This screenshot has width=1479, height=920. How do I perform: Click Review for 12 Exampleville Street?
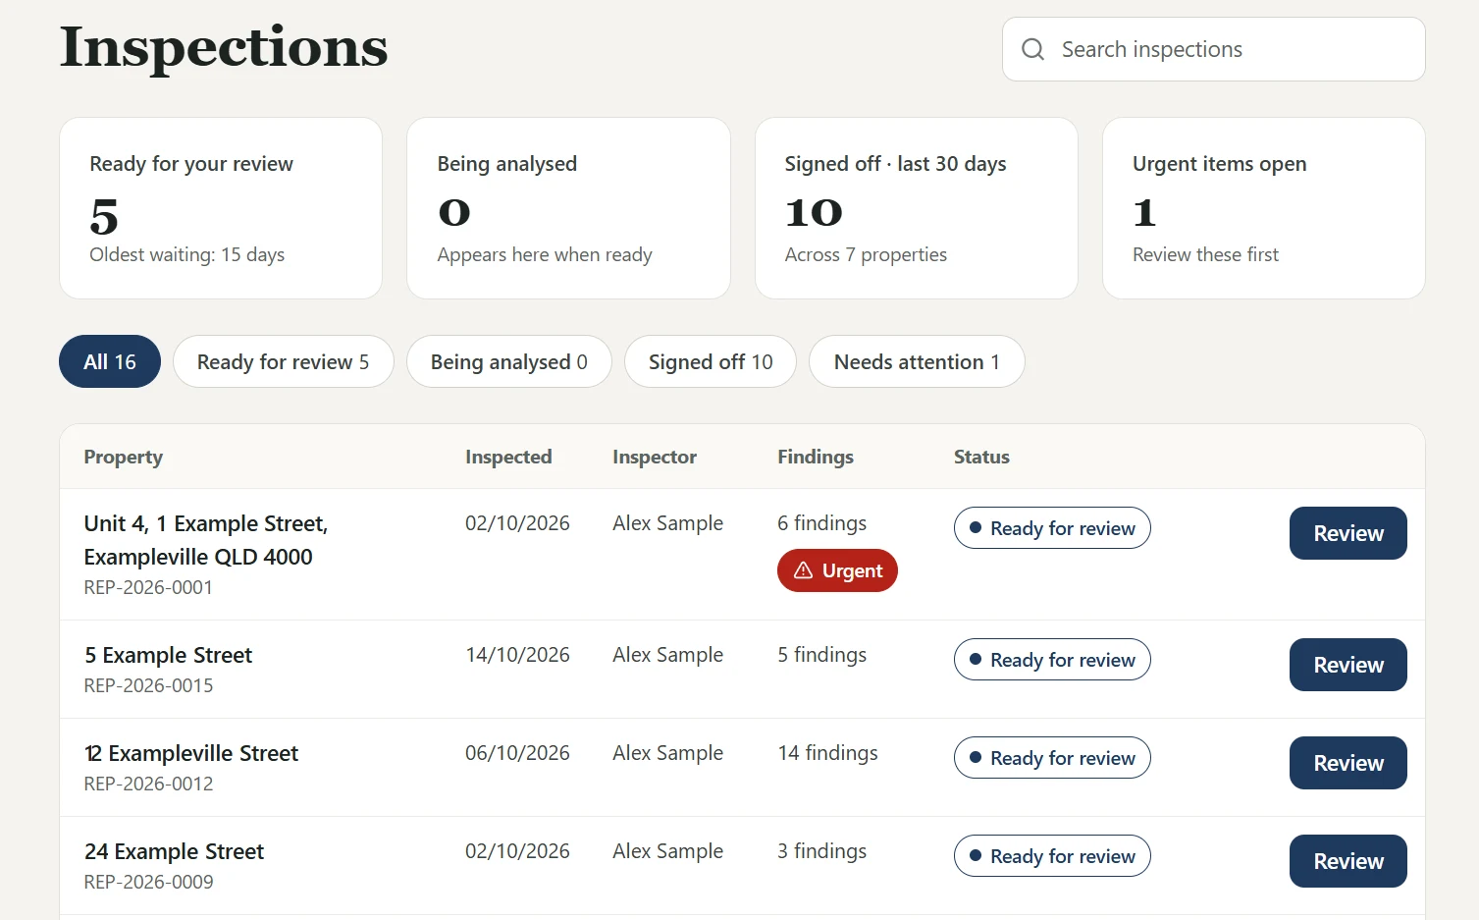(1347, 763)
